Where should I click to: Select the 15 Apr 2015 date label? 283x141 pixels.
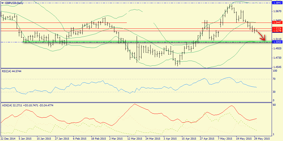[189, 139]
